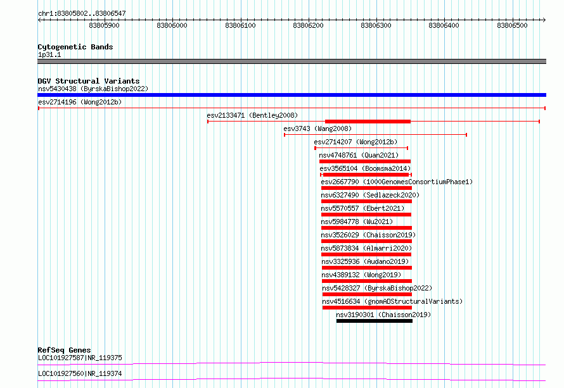Click the esv3743 (Wang2008) variant label
This screenshot has height=388, width=564.
(x=317, y=128)
